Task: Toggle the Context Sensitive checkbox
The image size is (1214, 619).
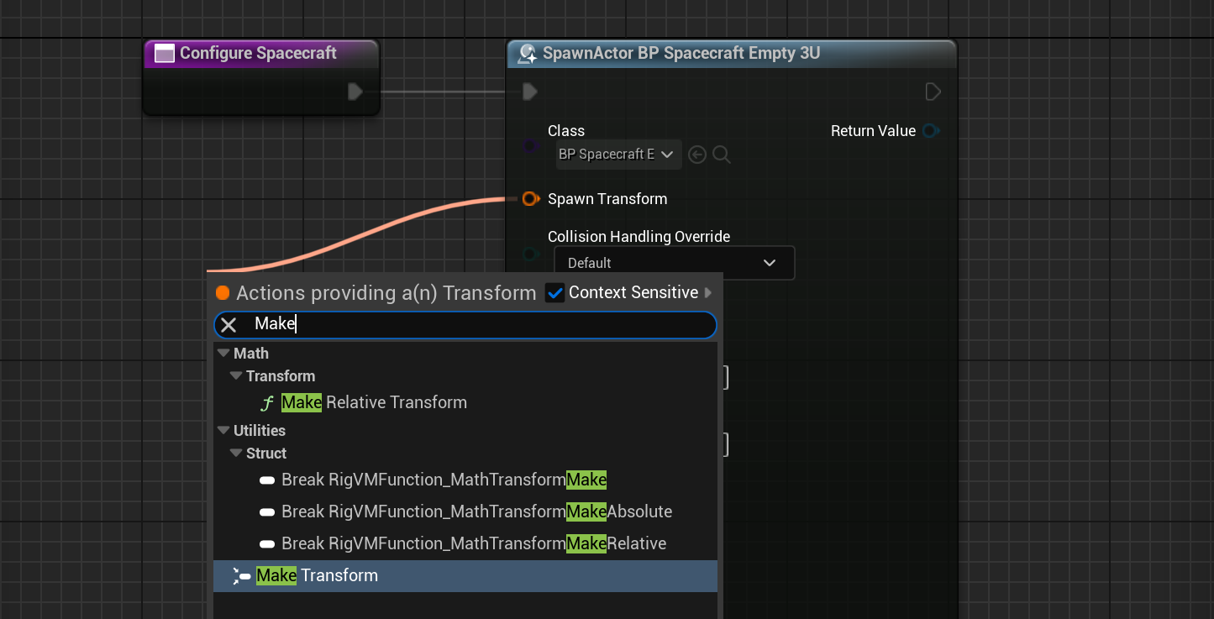Action: click(554, 293)
